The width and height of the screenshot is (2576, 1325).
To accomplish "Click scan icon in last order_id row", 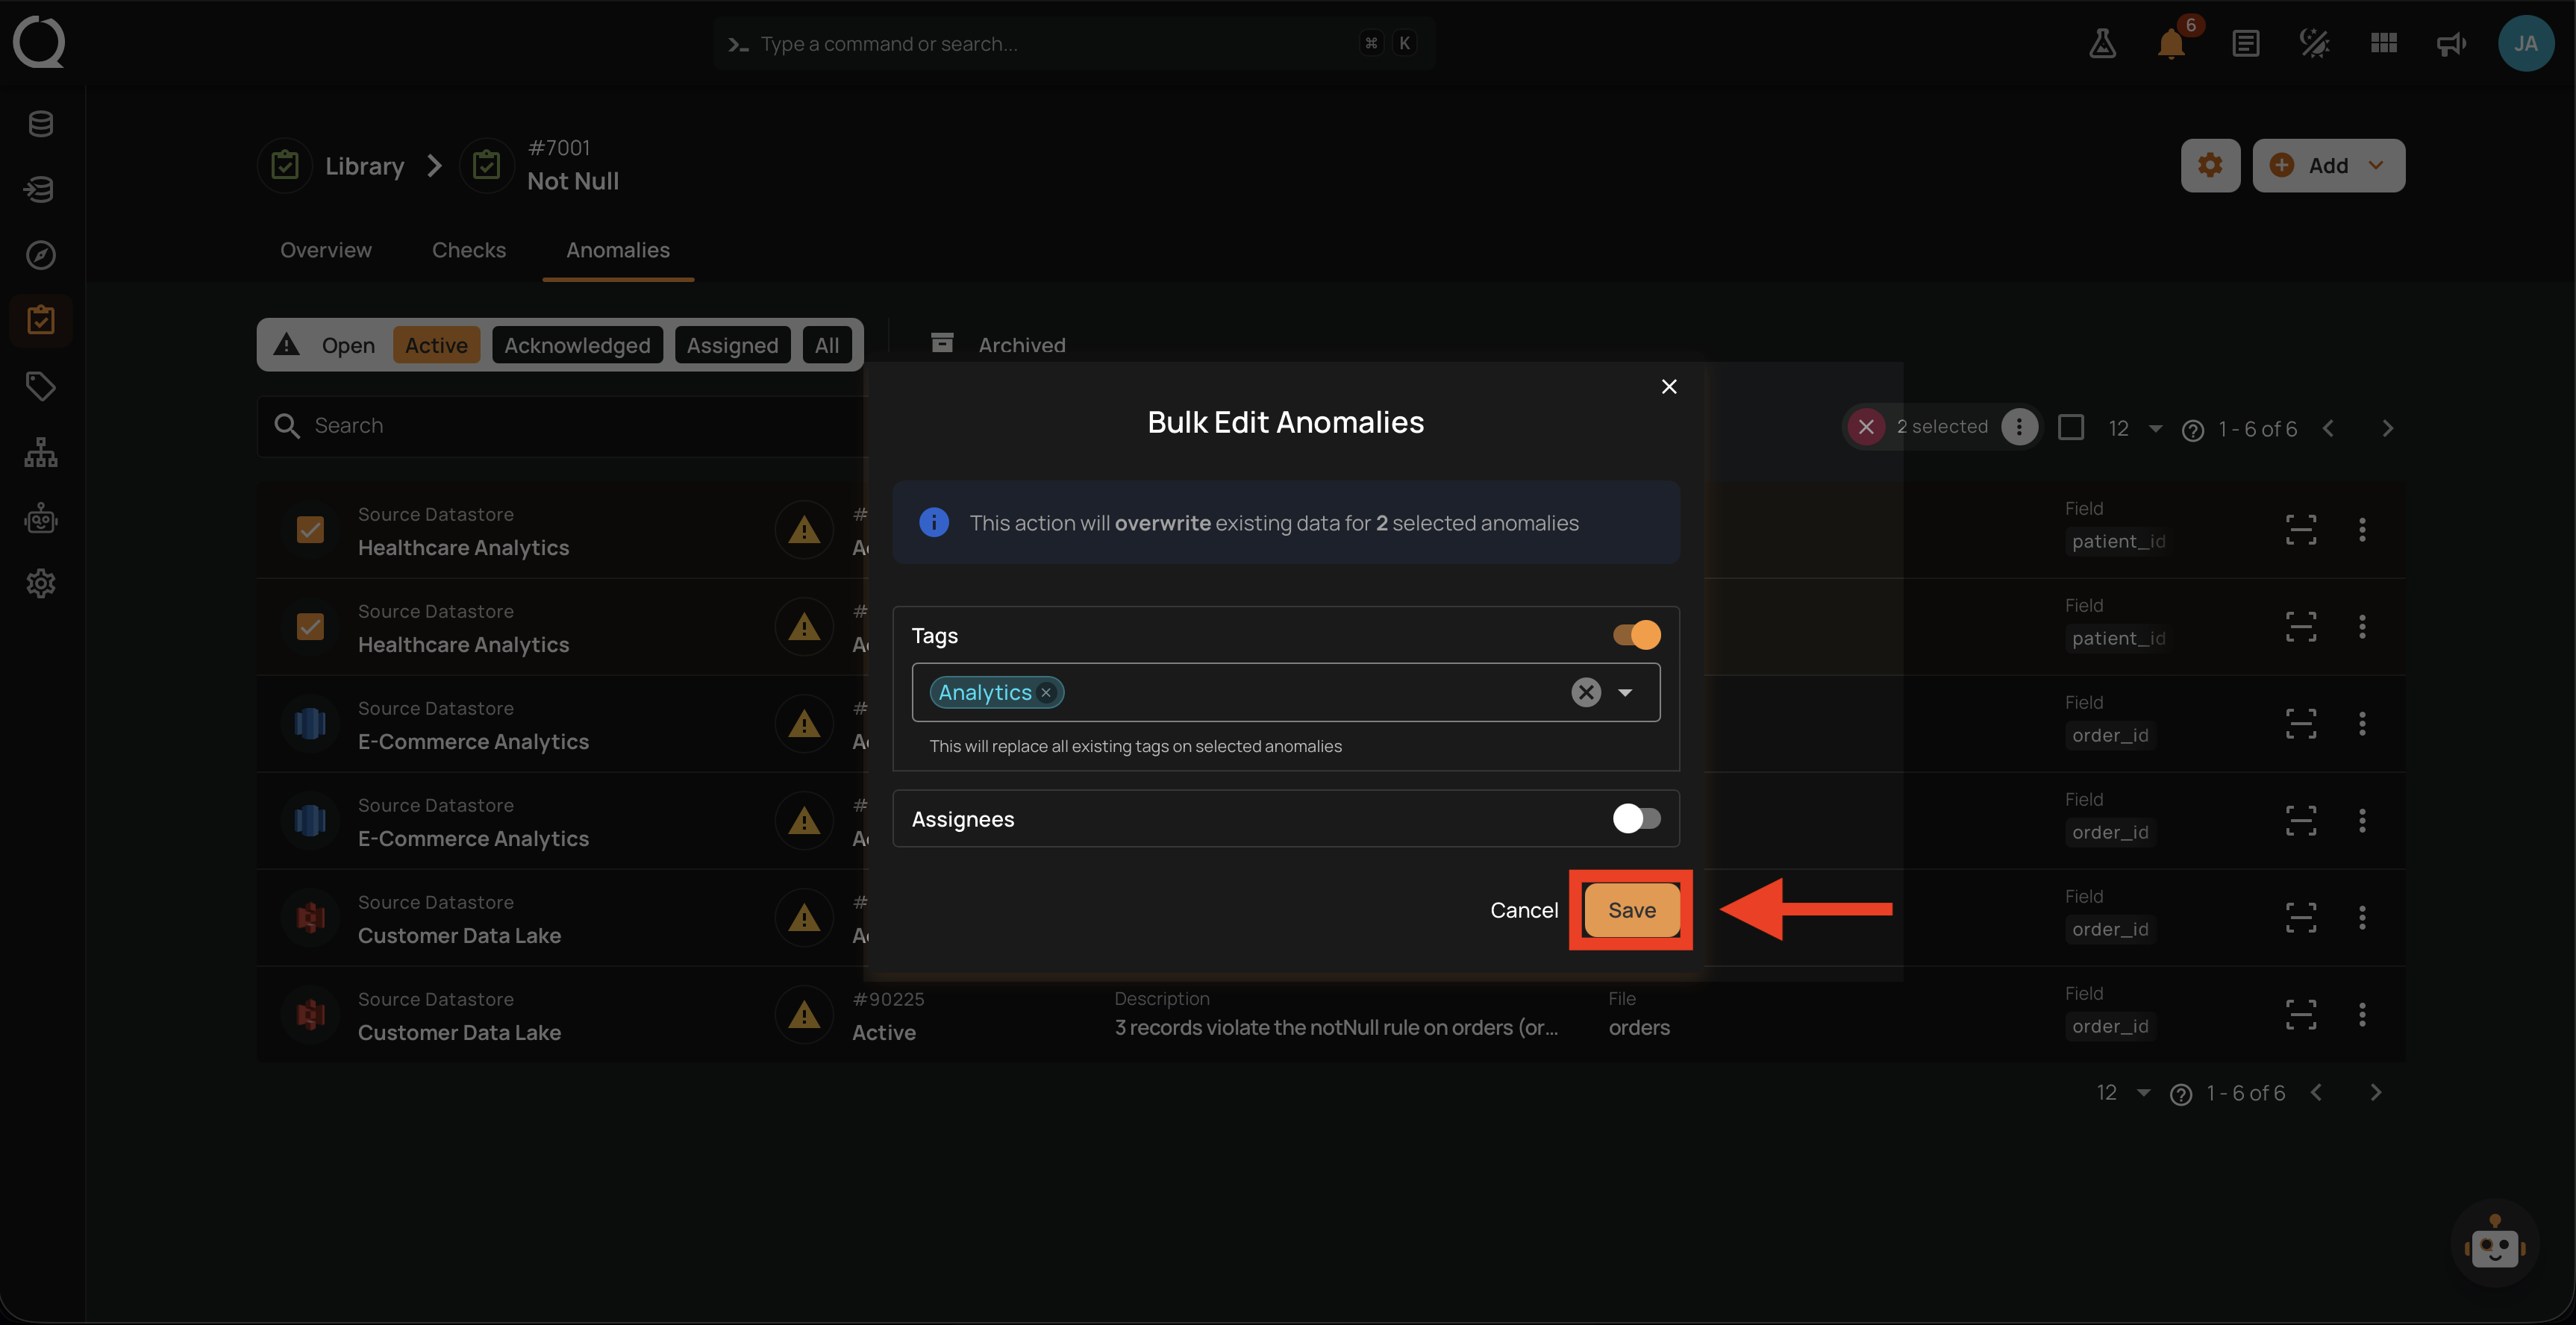I will point(2301,1014).
